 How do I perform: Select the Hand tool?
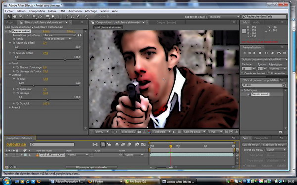[15, 17]
